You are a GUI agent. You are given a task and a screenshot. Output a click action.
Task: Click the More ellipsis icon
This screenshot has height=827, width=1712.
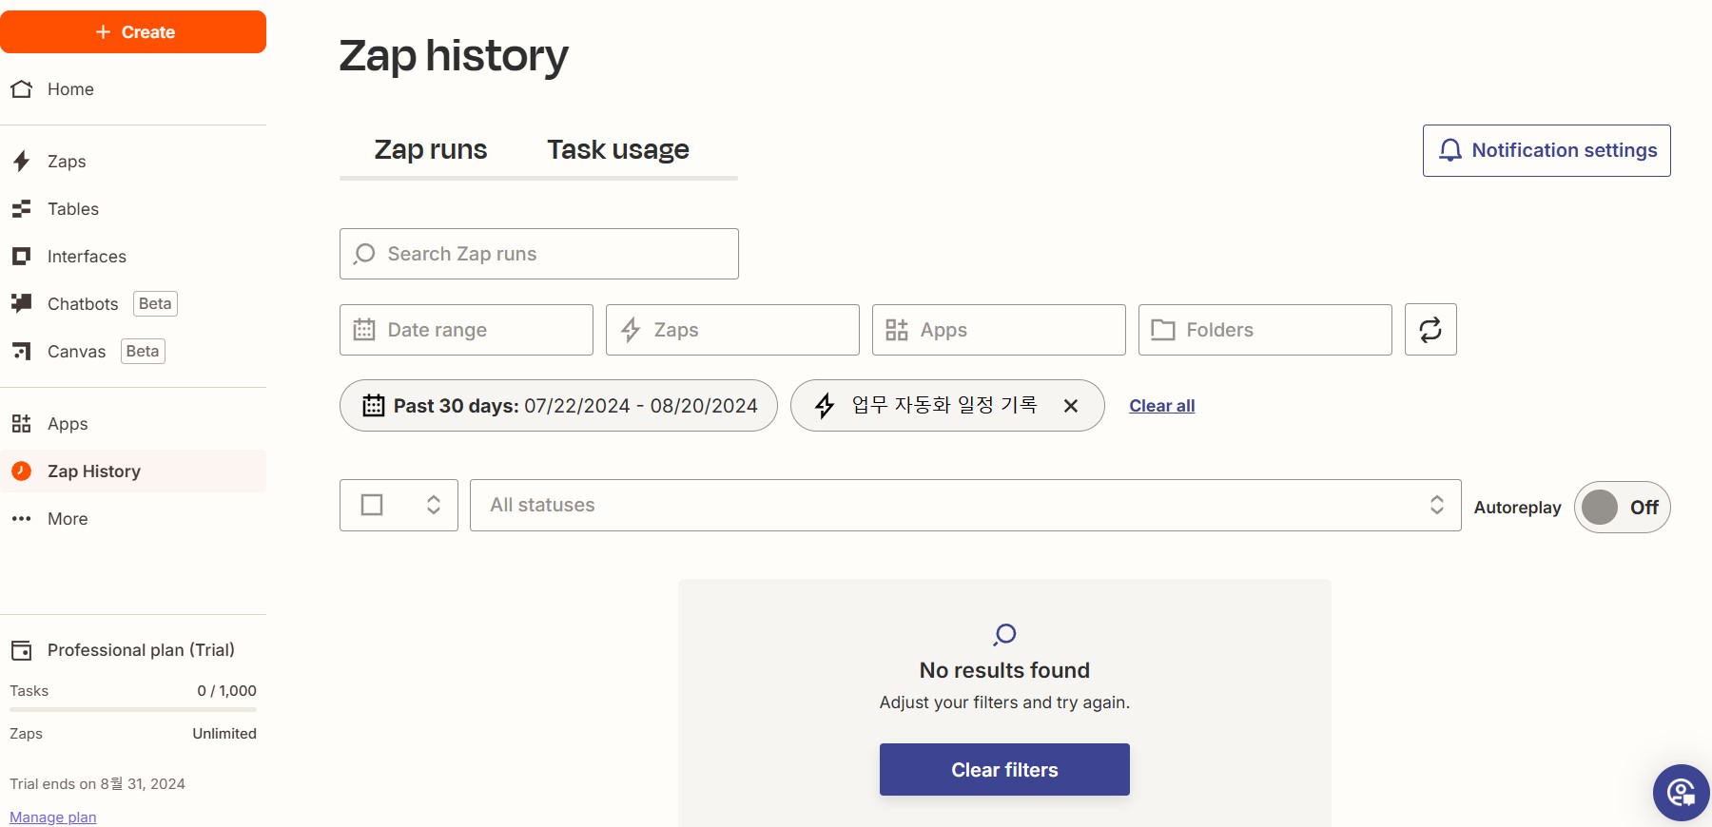21,519
